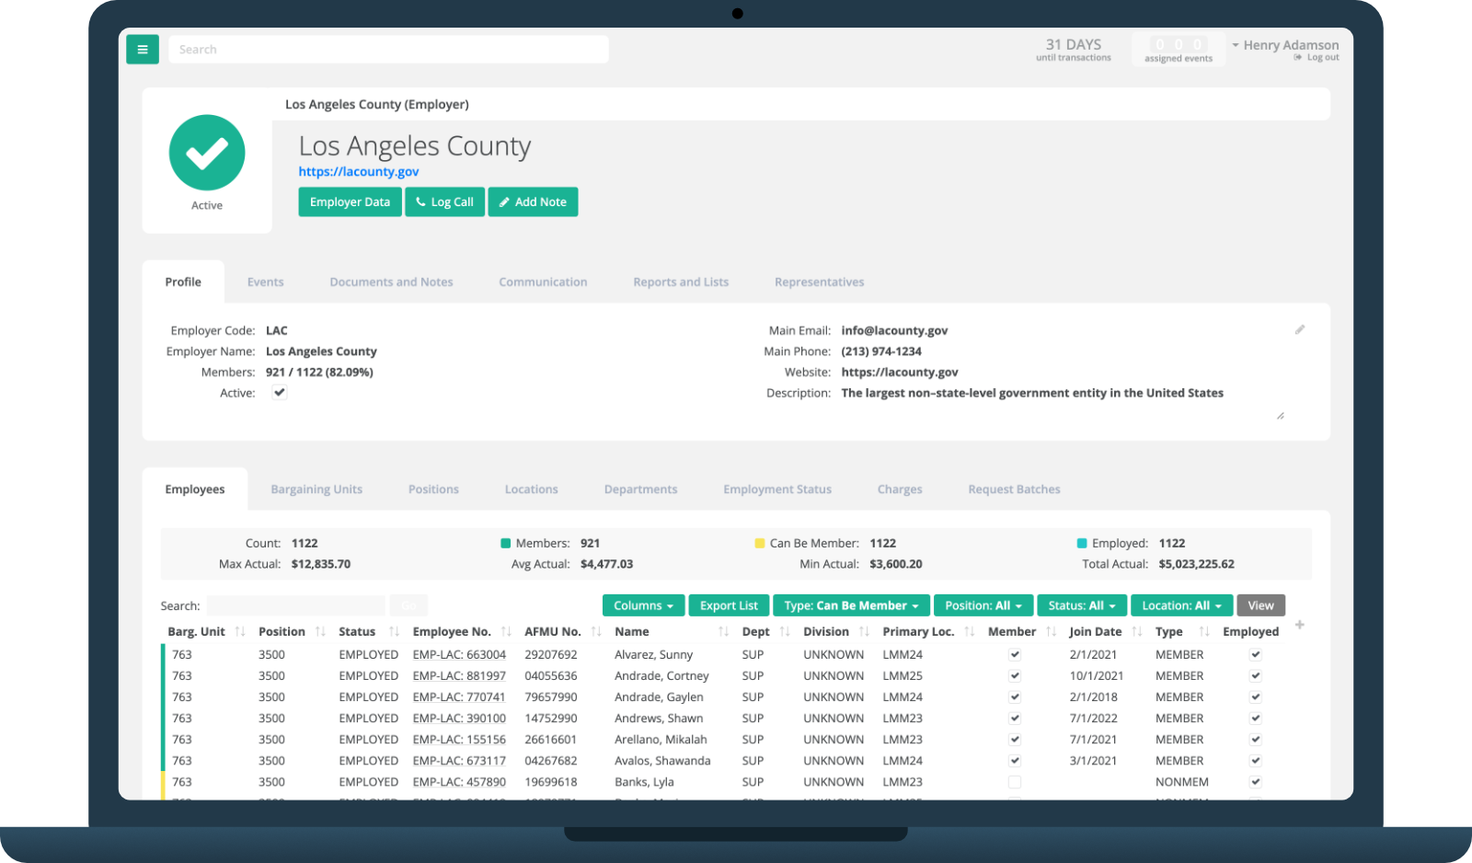Viewport: 1472px width, 863px height.
Task: Switch to Positions tab
Action: point(433,489)
